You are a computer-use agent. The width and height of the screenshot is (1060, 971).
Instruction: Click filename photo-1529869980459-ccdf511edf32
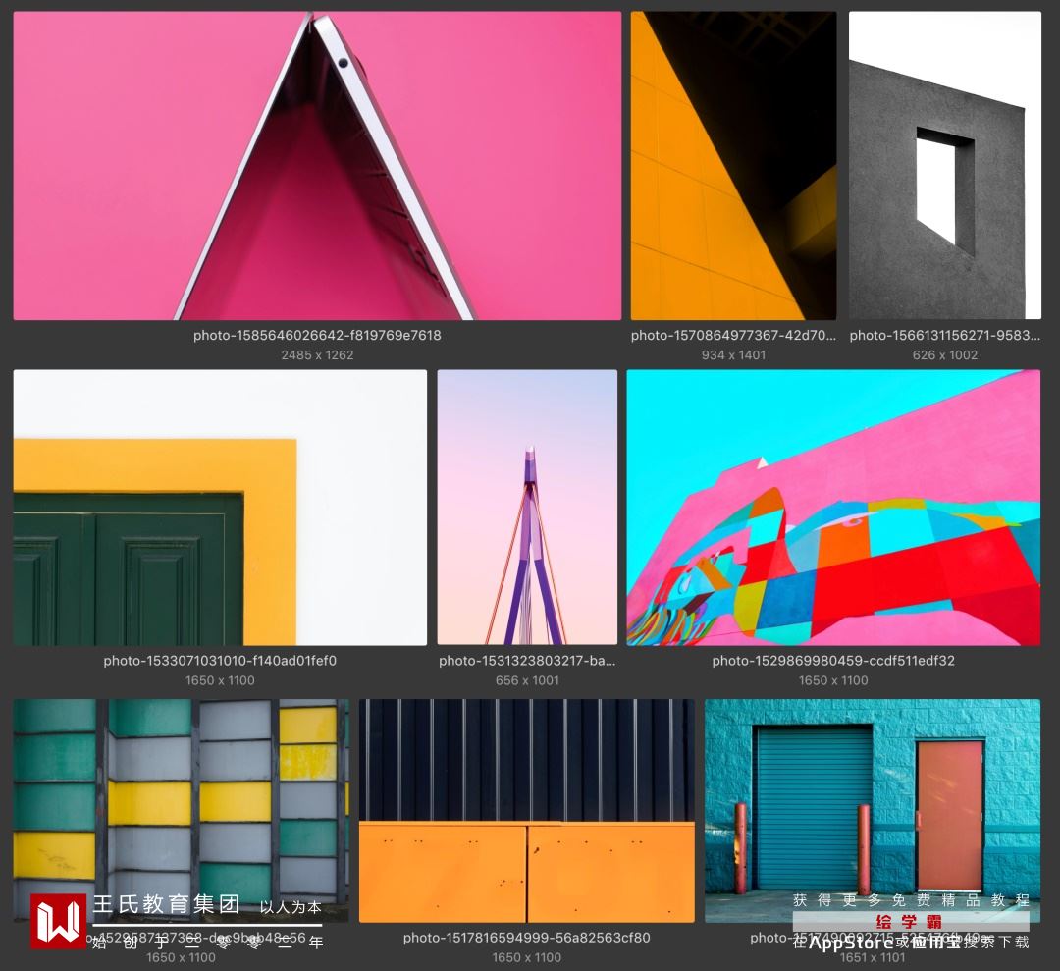pos(833,661)
